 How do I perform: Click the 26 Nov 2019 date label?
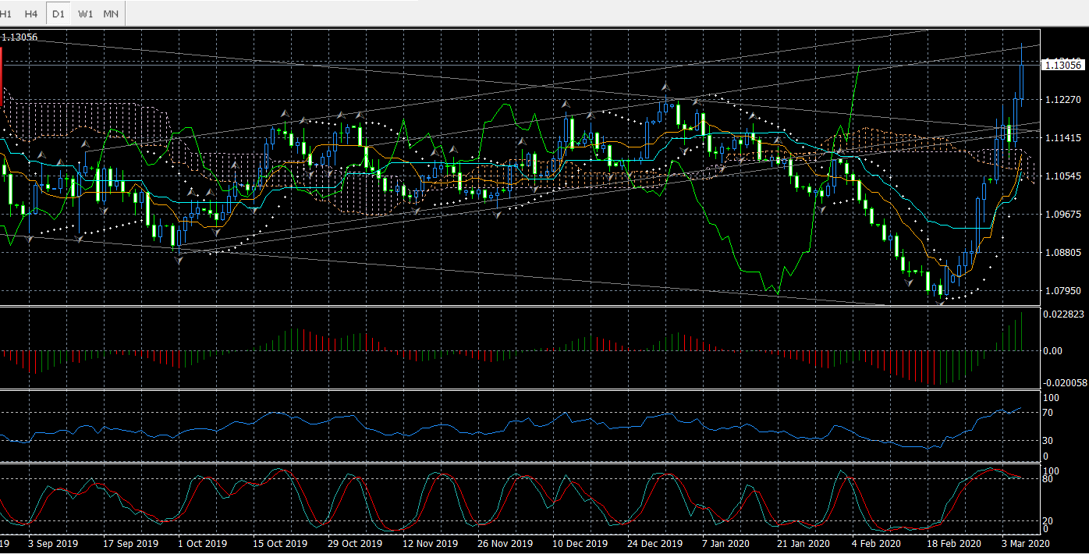pyautogui.click(x=505, y=543)
